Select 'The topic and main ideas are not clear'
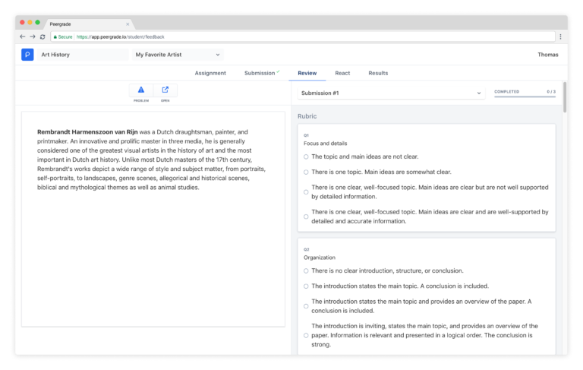Image resolution: width=583 pixels, height=370 pixels. tap(306, 157)
